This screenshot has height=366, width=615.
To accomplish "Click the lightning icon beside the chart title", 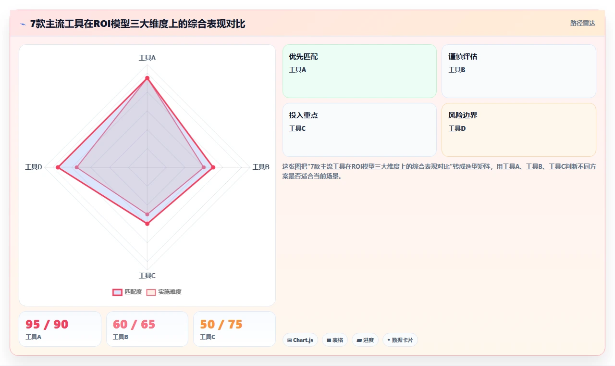I will pos(23,24).
